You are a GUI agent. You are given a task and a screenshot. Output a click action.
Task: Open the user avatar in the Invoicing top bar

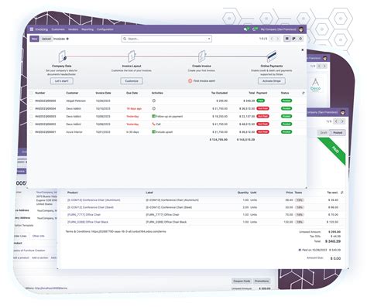[301, 29]
